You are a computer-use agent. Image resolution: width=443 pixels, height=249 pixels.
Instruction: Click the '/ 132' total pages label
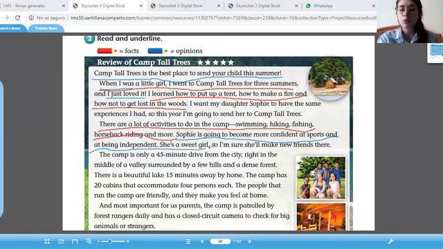coord(237,241)
